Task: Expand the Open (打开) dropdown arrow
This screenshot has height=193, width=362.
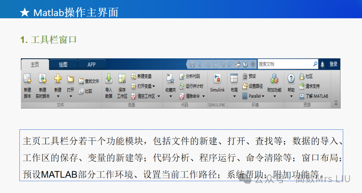Action: tap(71, 96)
